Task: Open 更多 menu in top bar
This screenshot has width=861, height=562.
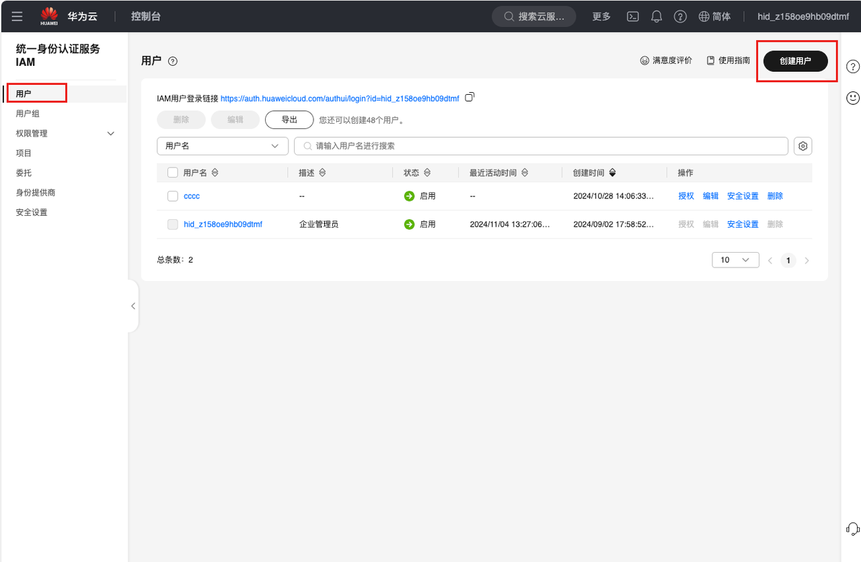Action: click(601, 17)
